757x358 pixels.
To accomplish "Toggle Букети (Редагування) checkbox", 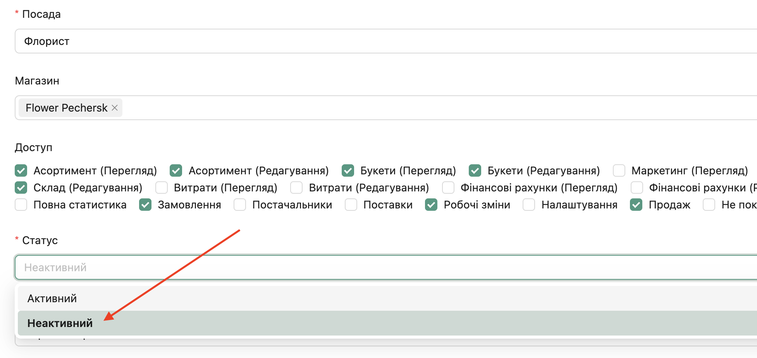I will point(475,170).
